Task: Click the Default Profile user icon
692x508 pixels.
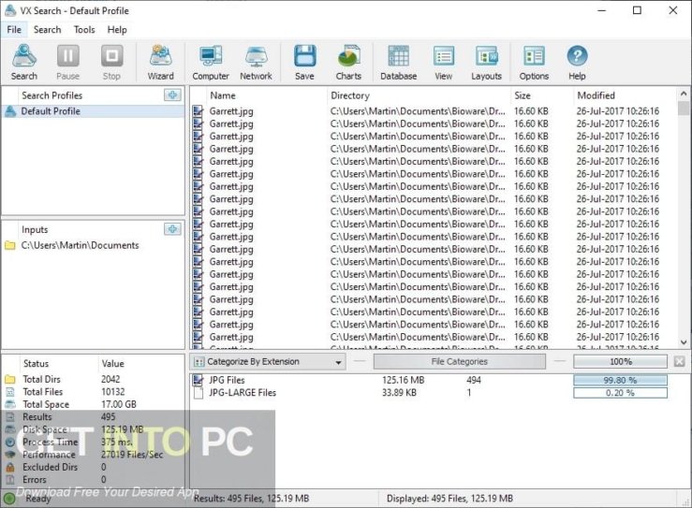Action: coord(10,111)
